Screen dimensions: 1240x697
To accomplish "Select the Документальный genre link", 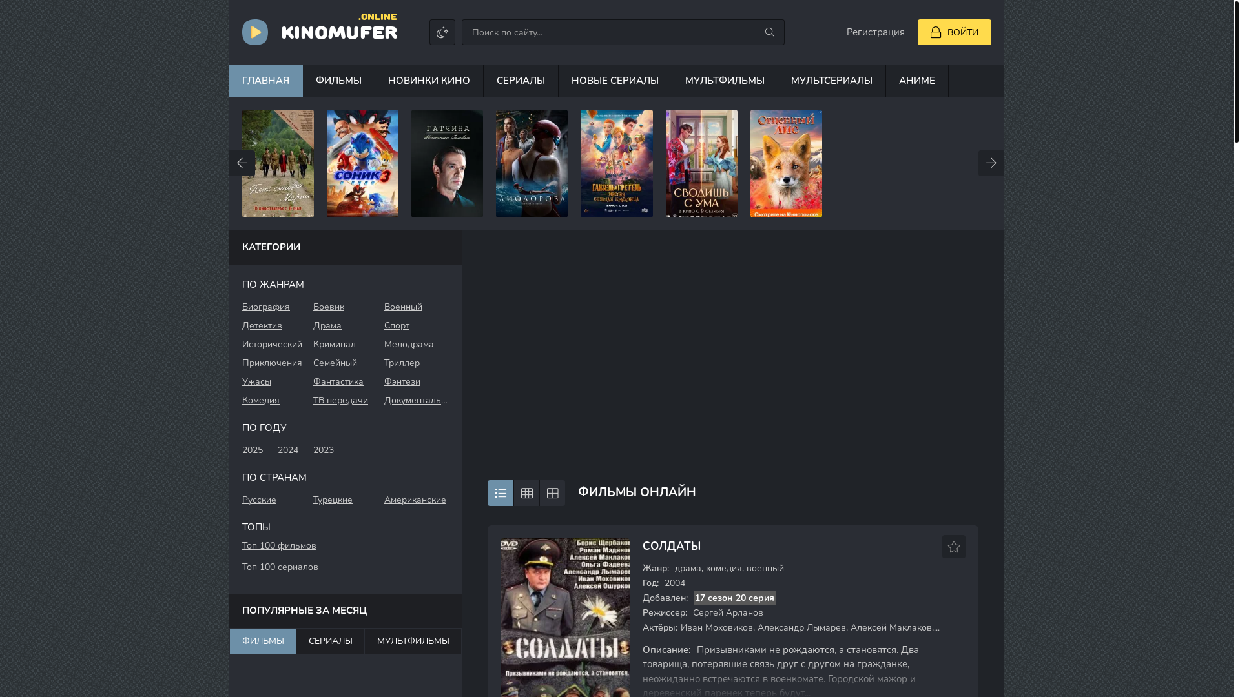I will pyautogui.click(x=416, y=400).
